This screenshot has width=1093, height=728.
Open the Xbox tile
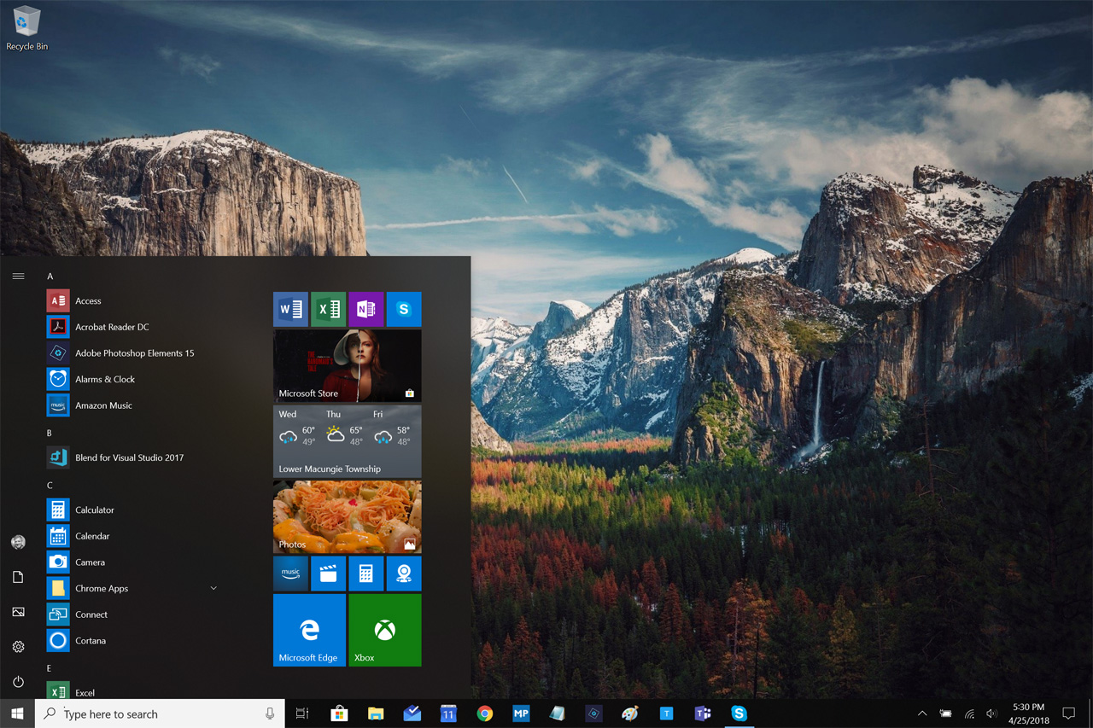pos(384,630)
